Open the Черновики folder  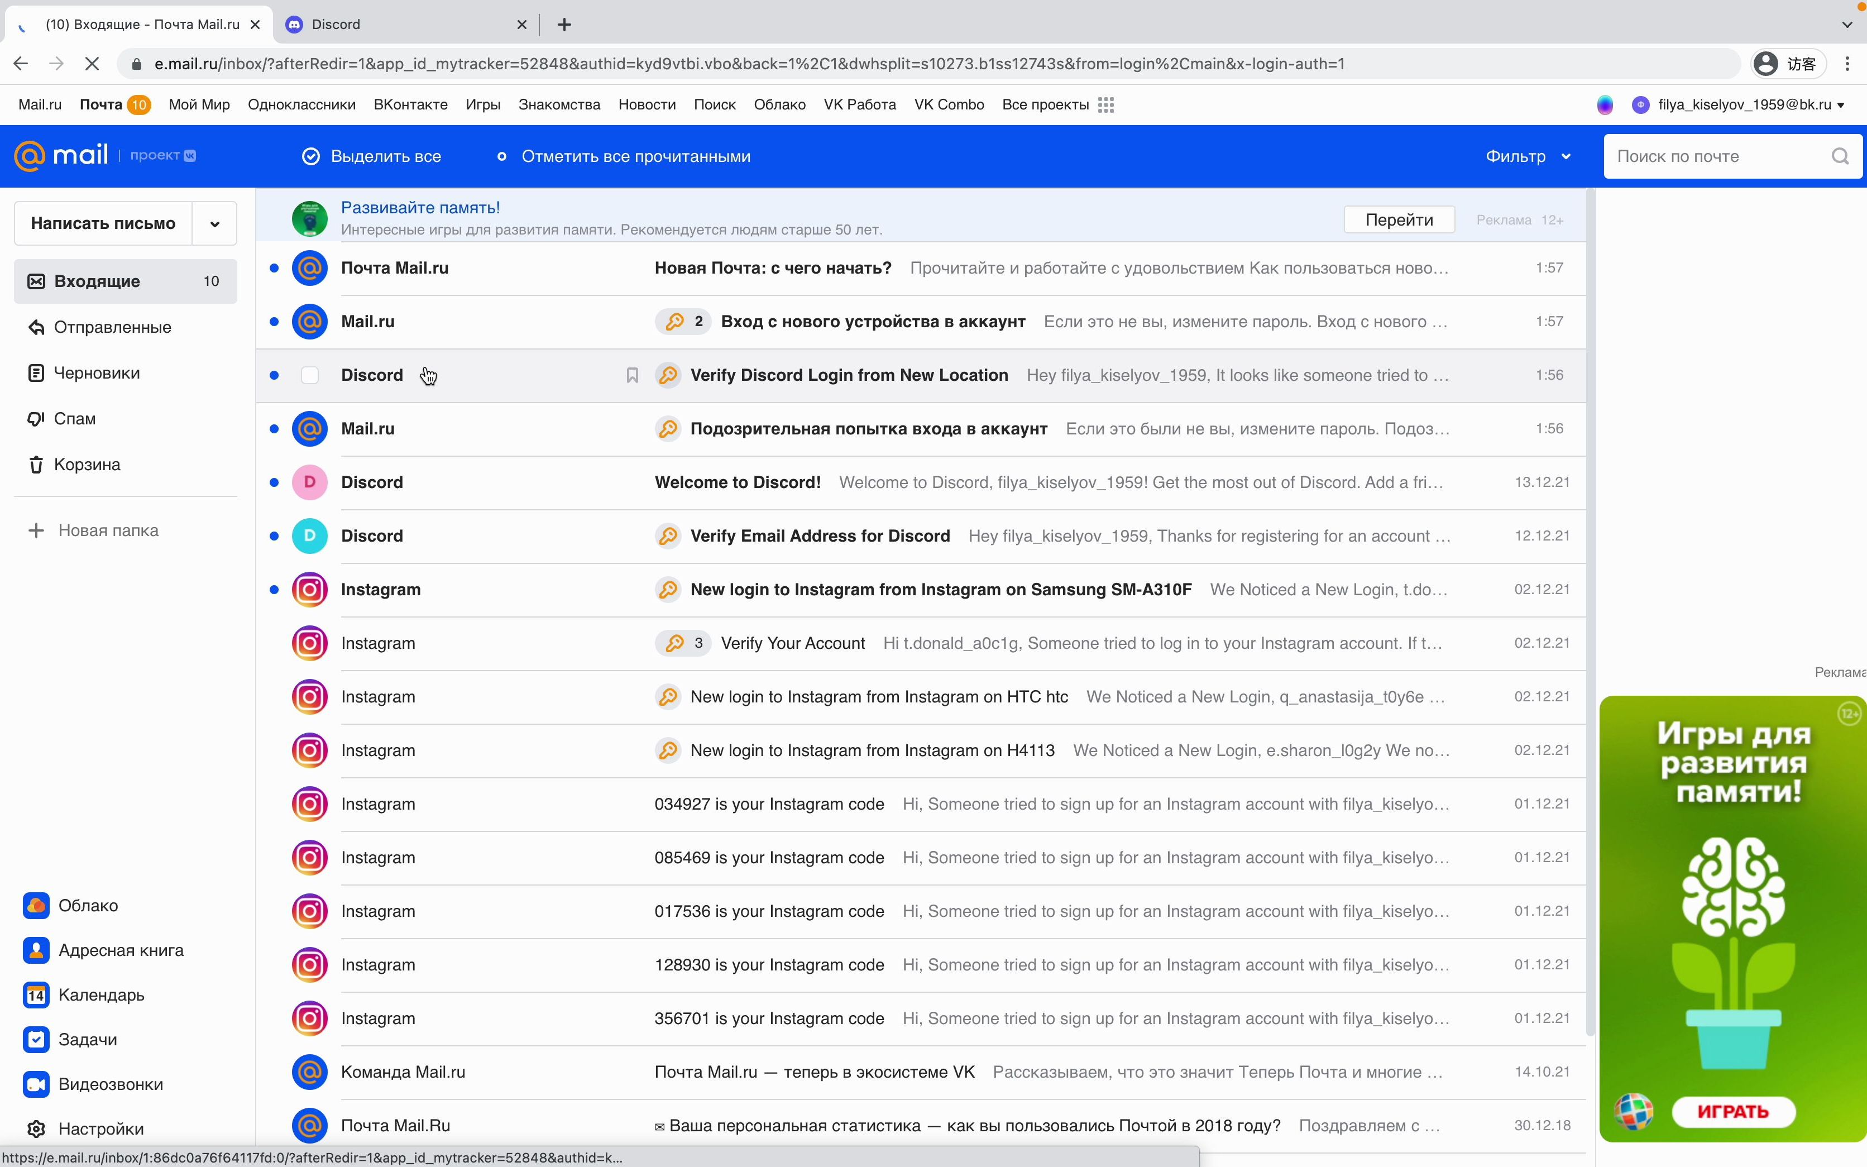pos(125,373)
